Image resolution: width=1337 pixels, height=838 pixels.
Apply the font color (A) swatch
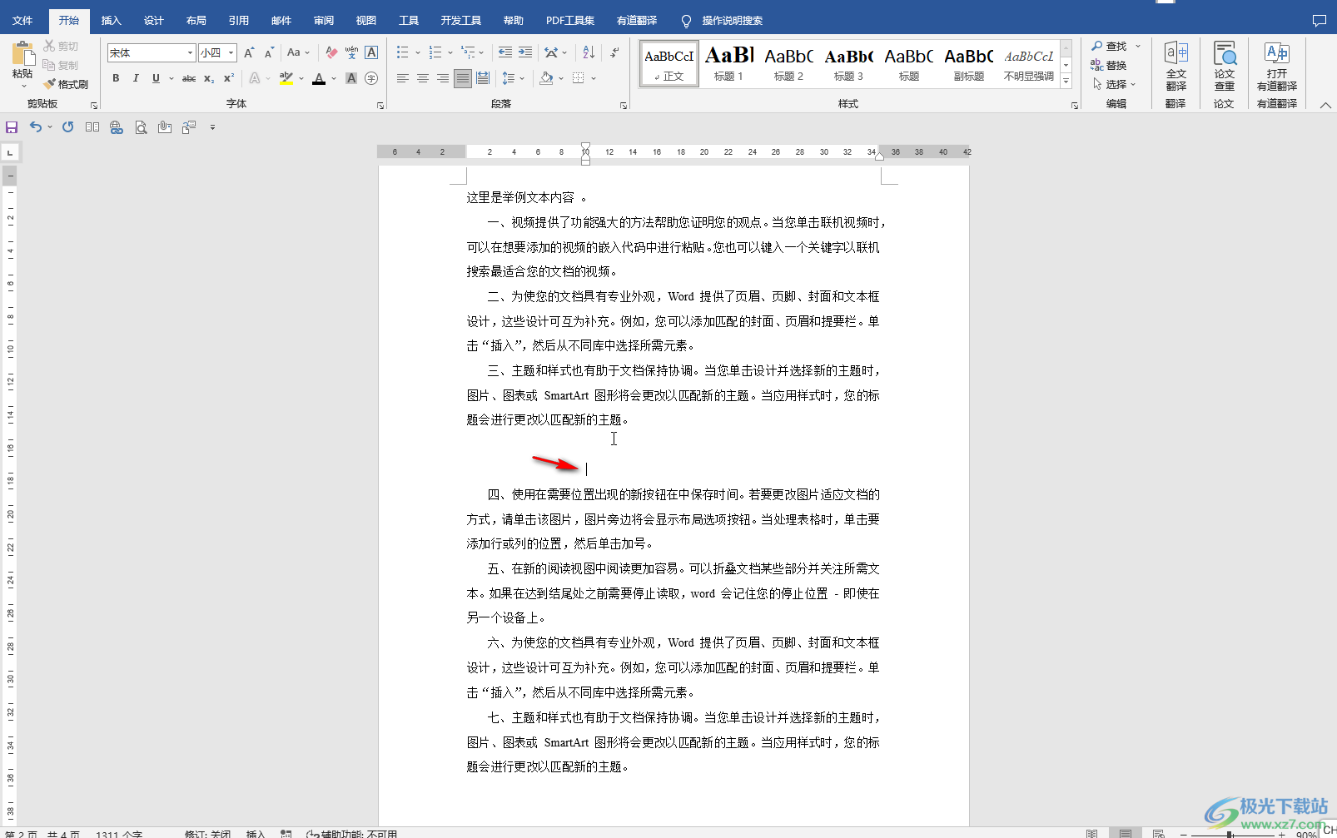click(319, 78)
